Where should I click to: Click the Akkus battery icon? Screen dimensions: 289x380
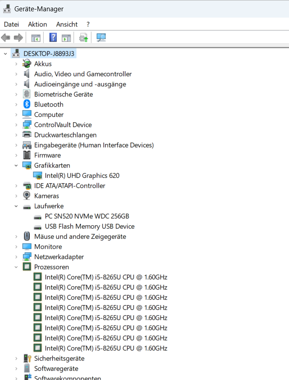[x=27, y=64]
